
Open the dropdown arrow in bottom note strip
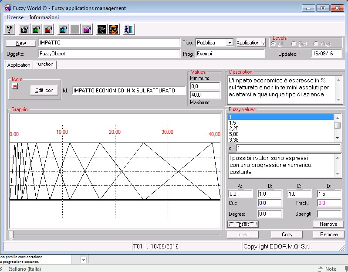click(x=84, y=260)
